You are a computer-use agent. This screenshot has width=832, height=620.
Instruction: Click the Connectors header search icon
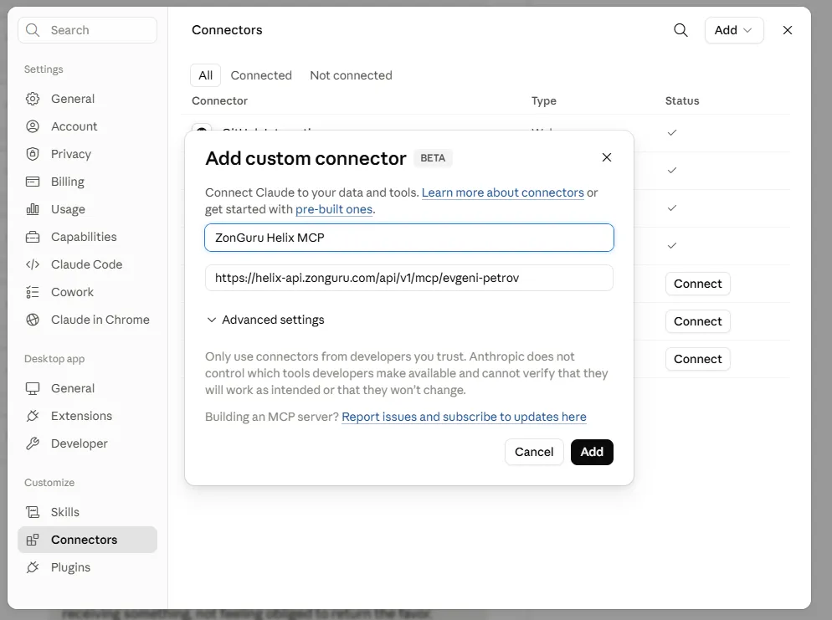coord(680,30)
